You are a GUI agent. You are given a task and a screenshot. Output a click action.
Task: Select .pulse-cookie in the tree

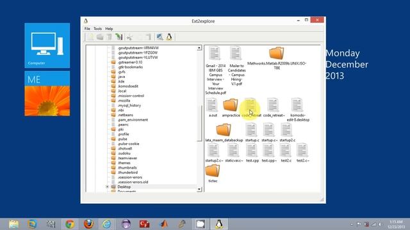pyautogui.click(x=128, y=144)
